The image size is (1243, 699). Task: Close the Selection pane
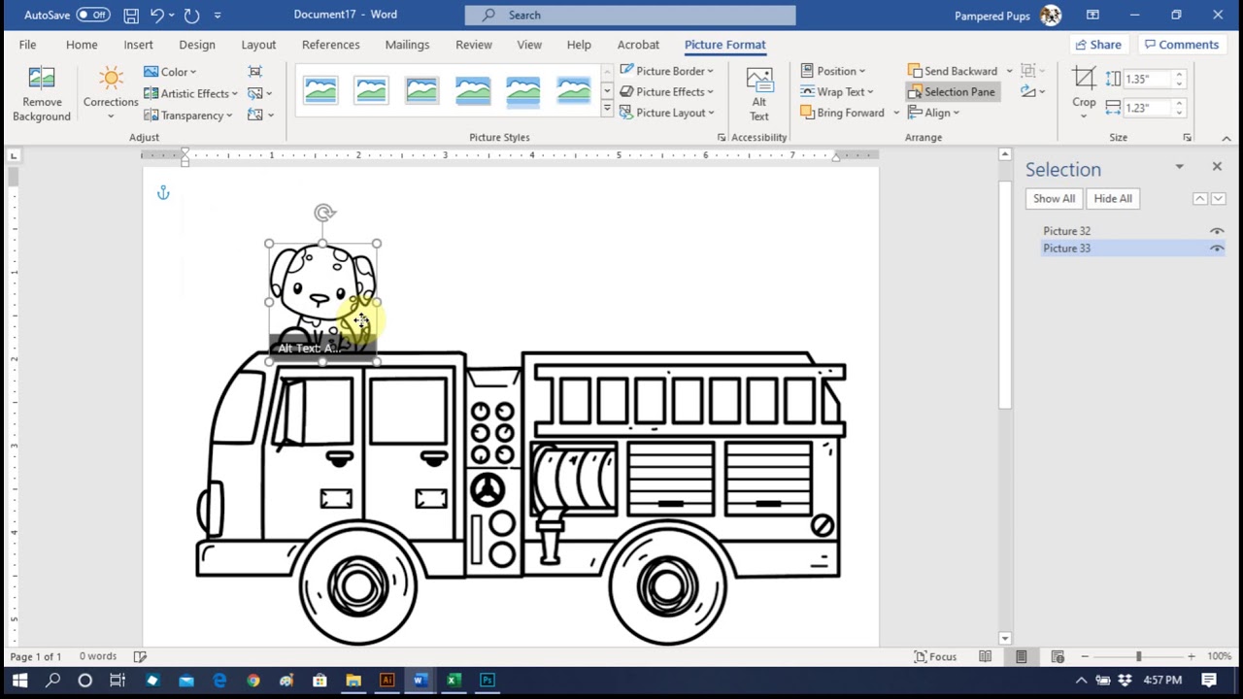point(1217,167)
